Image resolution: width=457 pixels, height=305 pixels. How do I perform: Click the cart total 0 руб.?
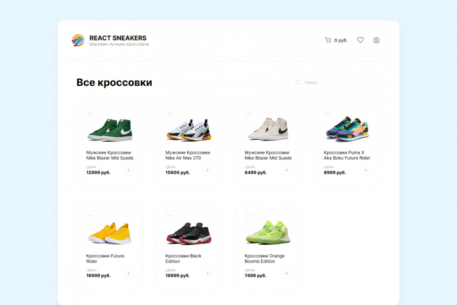point(341,40)
